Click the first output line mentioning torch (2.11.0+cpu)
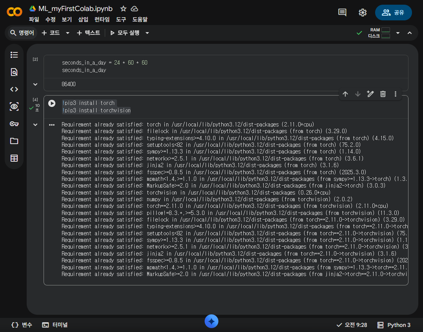The height and width of the screenshot is (332, 423). (x=188, y=125)
